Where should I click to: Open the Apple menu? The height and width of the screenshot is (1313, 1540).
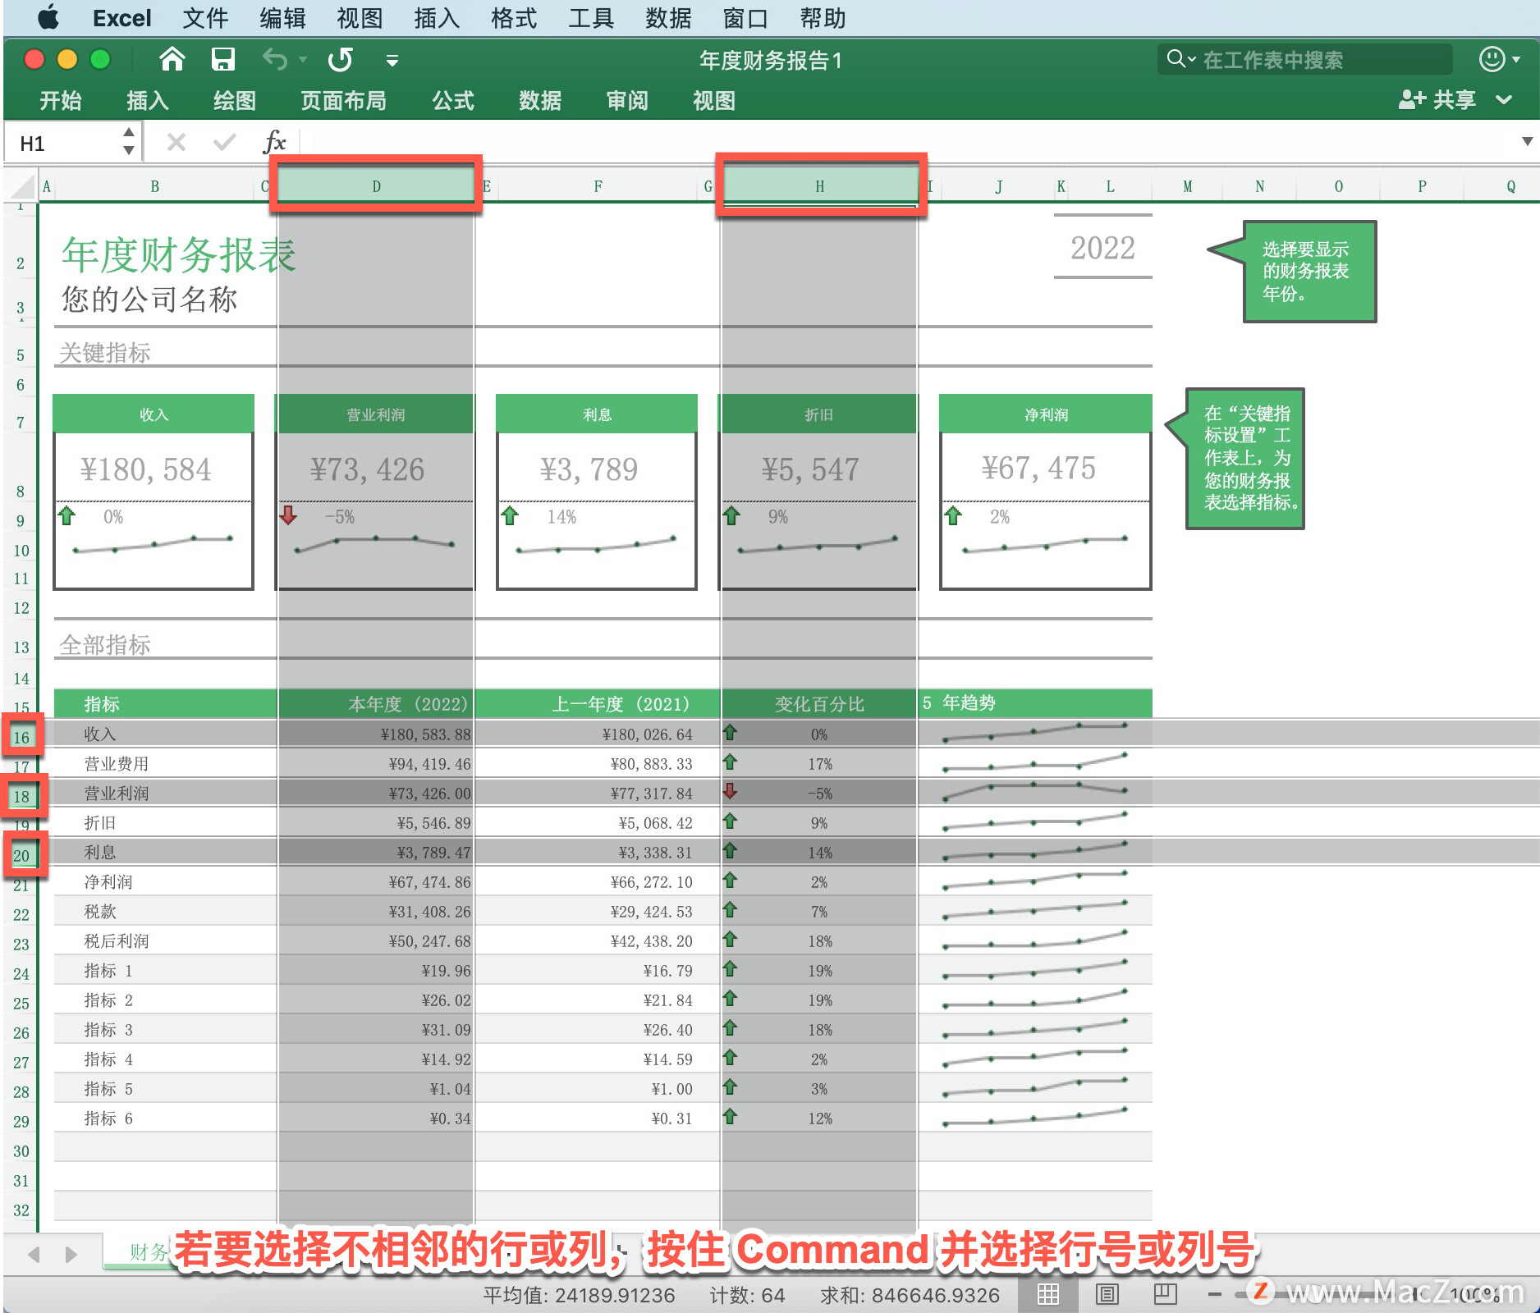48,17
